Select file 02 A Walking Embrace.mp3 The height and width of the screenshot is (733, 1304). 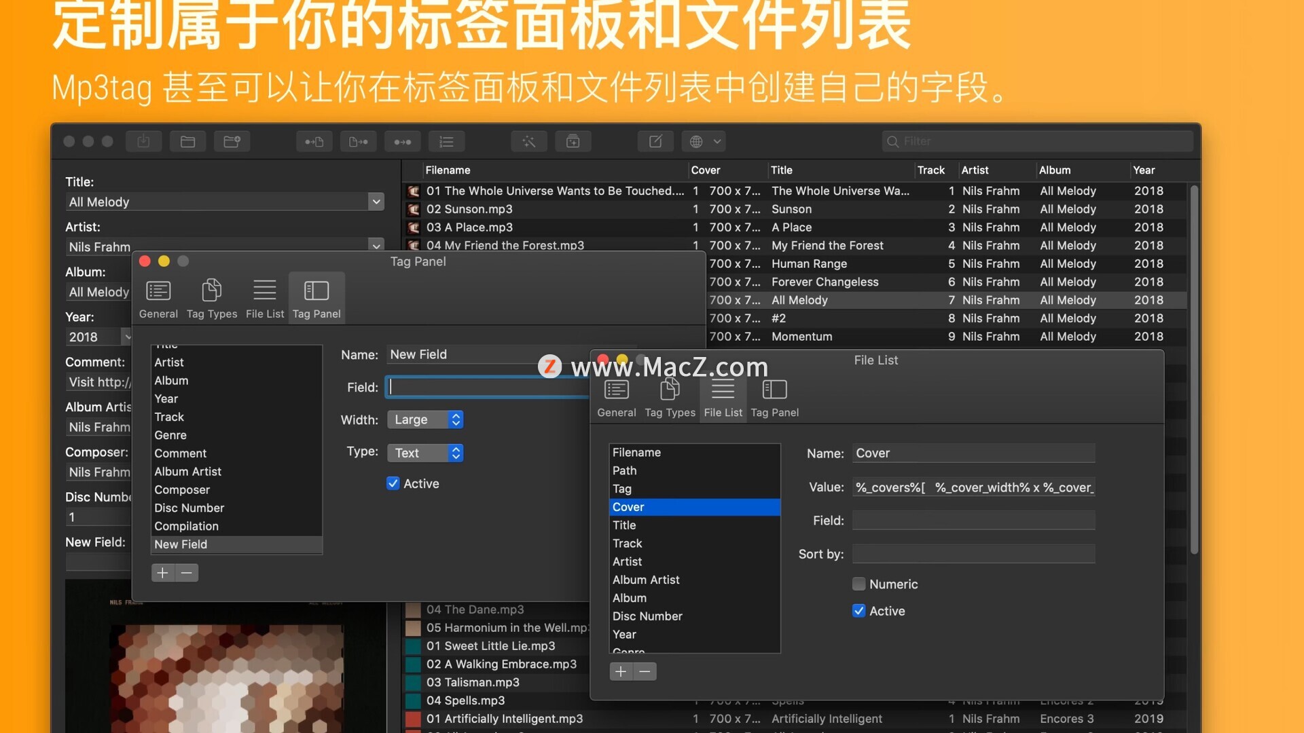point(501,664)
